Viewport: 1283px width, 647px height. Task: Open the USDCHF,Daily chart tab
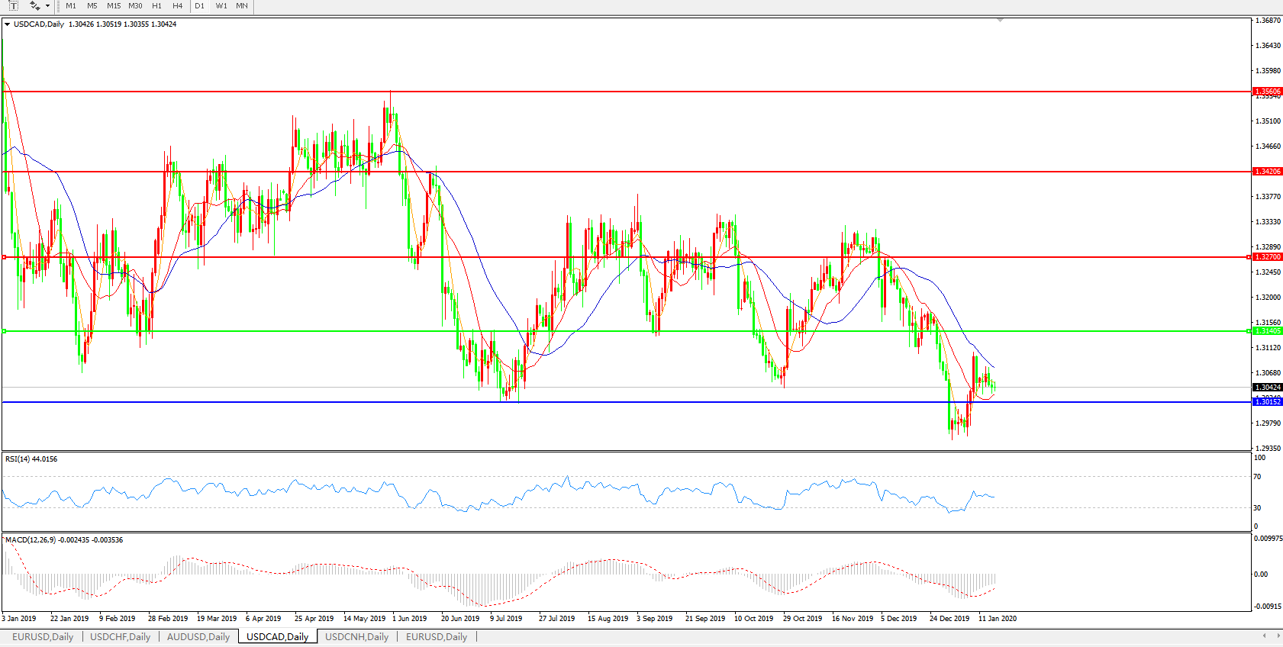[x=120, y=637]
